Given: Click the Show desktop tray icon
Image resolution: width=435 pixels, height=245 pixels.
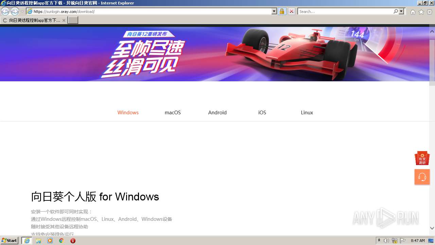Looking at the screenshot, I should (431, 241).
